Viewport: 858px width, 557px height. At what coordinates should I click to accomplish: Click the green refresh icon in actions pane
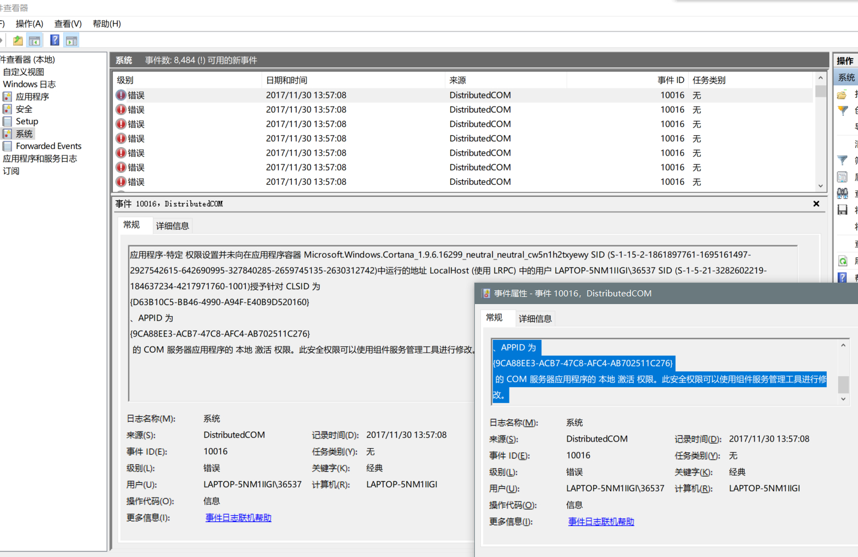pos(842,261)
